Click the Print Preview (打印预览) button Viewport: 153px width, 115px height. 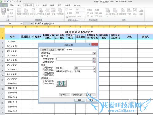coord(77,95)
